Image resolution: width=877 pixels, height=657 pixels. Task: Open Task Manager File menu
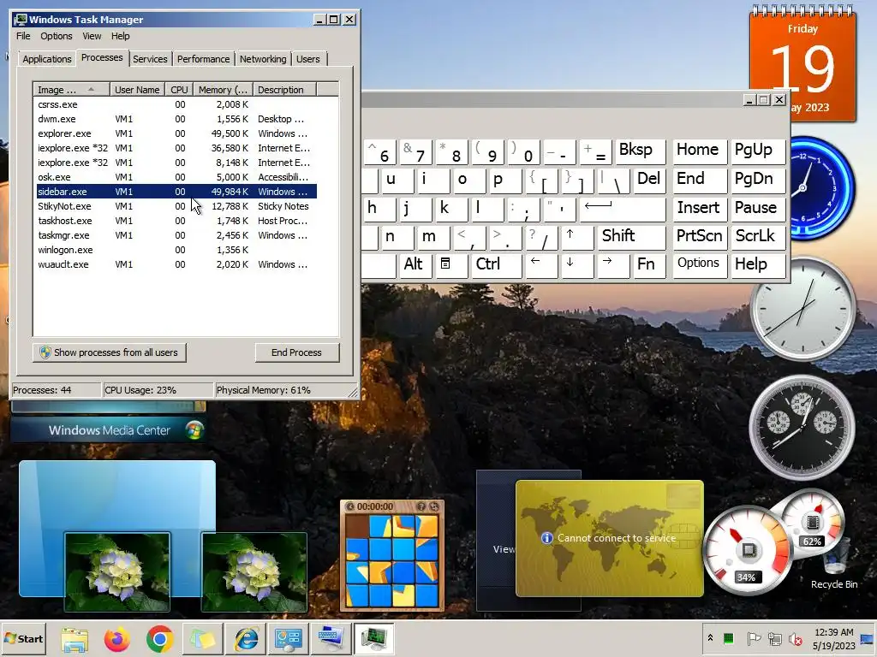(23, 36)
